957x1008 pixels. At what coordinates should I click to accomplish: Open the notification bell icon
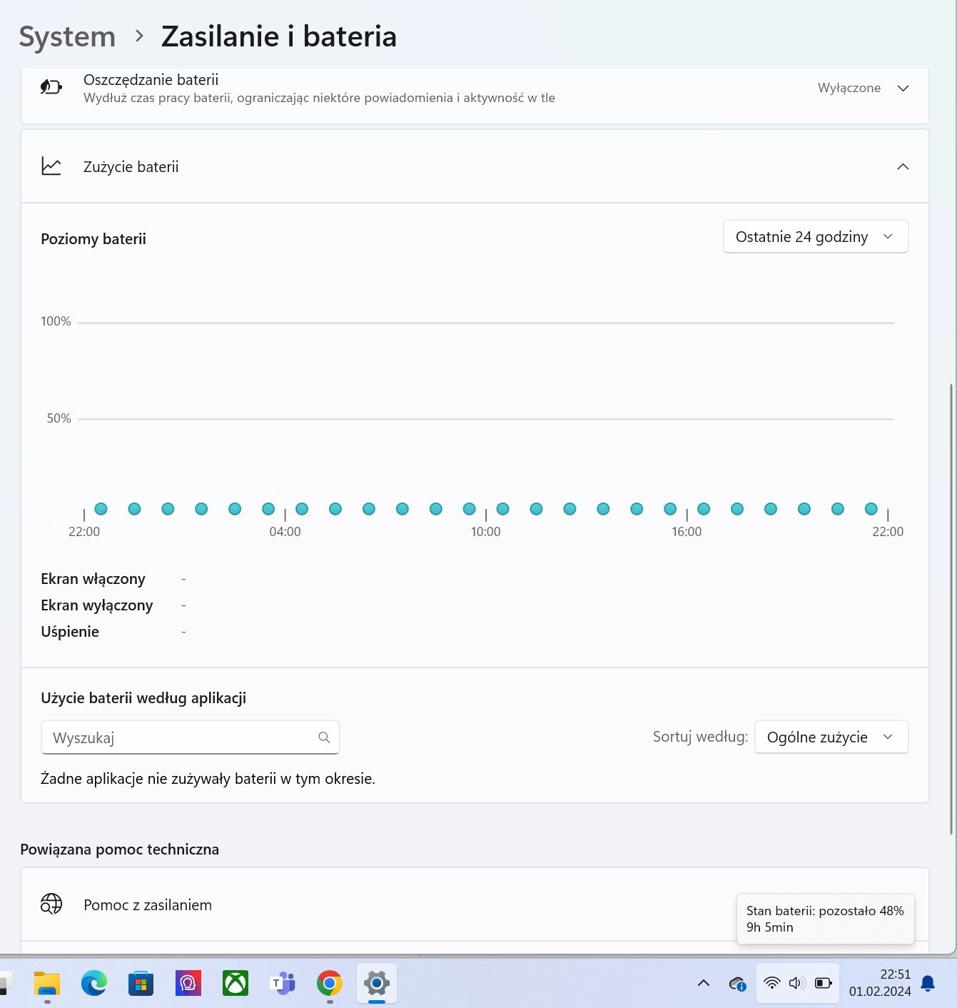(928, 984)
